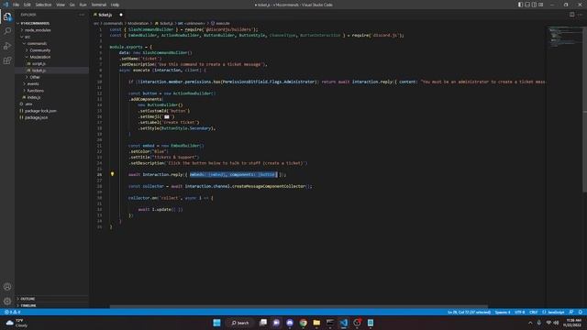Click errors and warnings indicator in status bar
587x330 pixels.
pyautogui.click(x=12, y=312)
